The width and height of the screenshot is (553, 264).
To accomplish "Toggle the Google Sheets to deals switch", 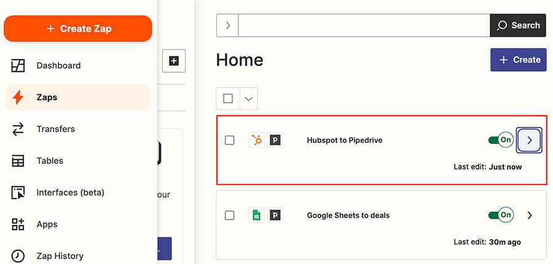I will [501, 215].
